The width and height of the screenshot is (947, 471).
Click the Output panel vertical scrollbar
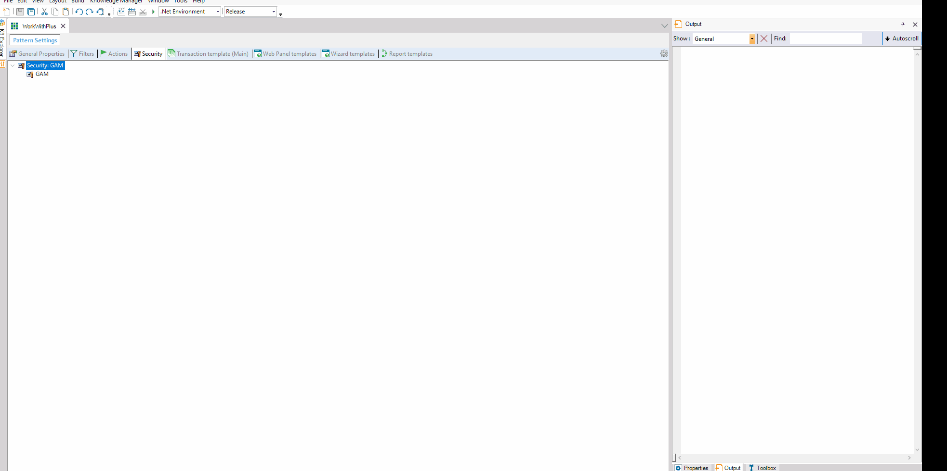917,251
